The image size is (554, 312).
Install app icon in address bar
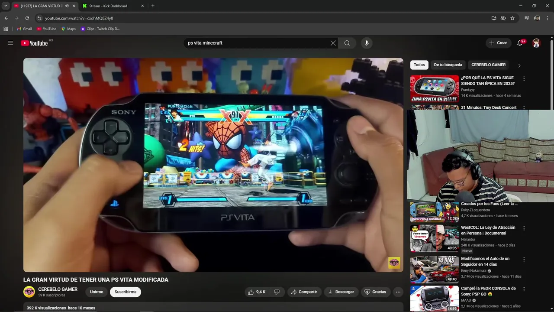[494, 18]
